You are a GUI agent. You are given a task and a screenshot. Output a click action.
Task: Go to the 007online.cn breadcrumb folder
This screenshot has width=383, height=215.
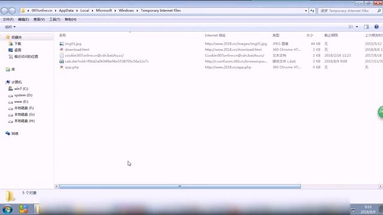point(42,11)
